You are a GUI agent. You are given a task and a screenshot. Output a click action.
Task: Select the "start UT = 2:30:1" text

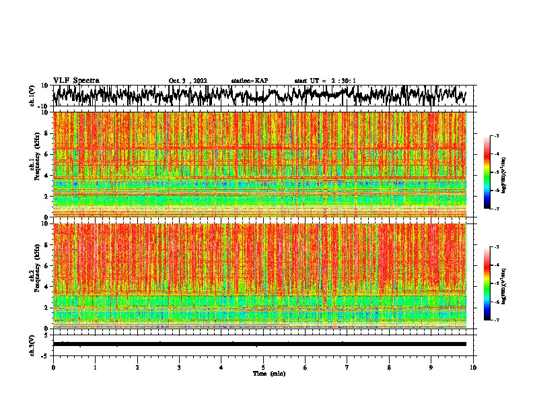coord(325,81)
